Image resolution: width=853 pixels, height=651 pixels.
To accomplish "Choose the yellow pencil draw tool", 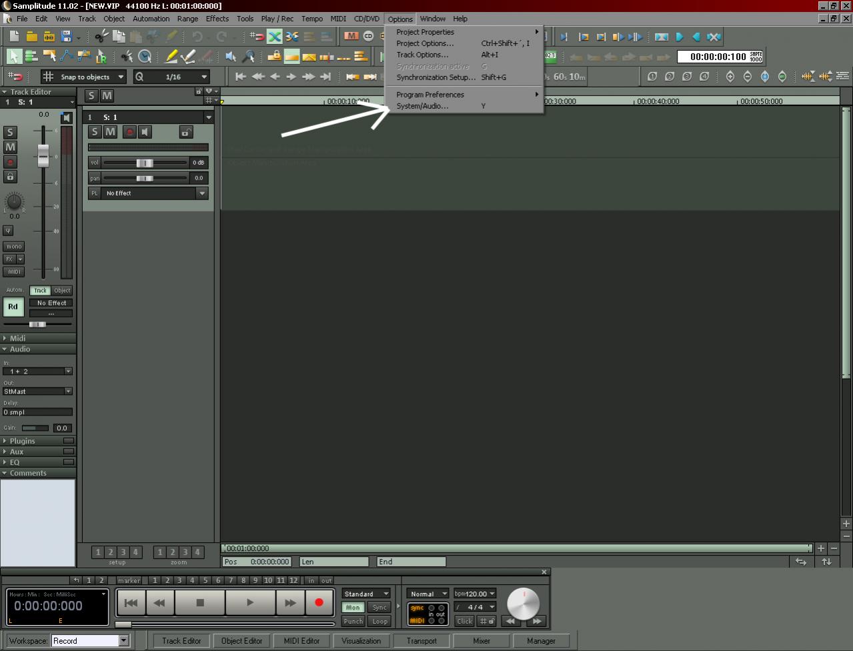I will [x=171, y=57].
